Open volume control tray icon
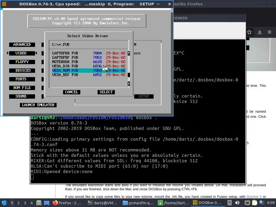Viewport: 276px width, 207px height. click(x=237, y=203)
